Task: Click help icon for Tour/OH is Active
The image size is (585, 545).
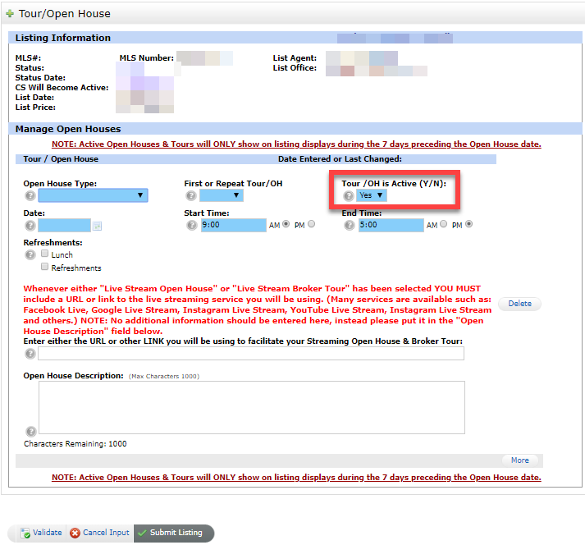Action: click(x=349, y=195)
